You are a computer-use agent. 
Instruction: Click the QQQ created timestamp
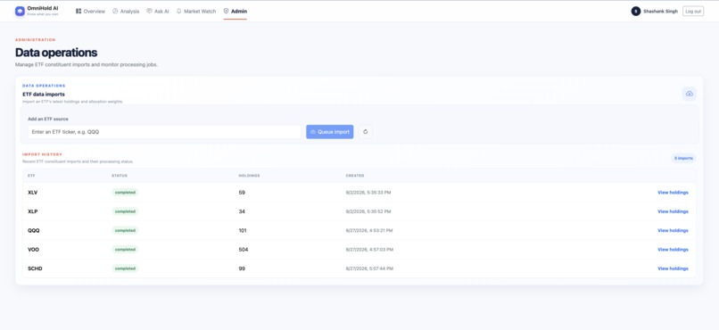click(369, 230)
